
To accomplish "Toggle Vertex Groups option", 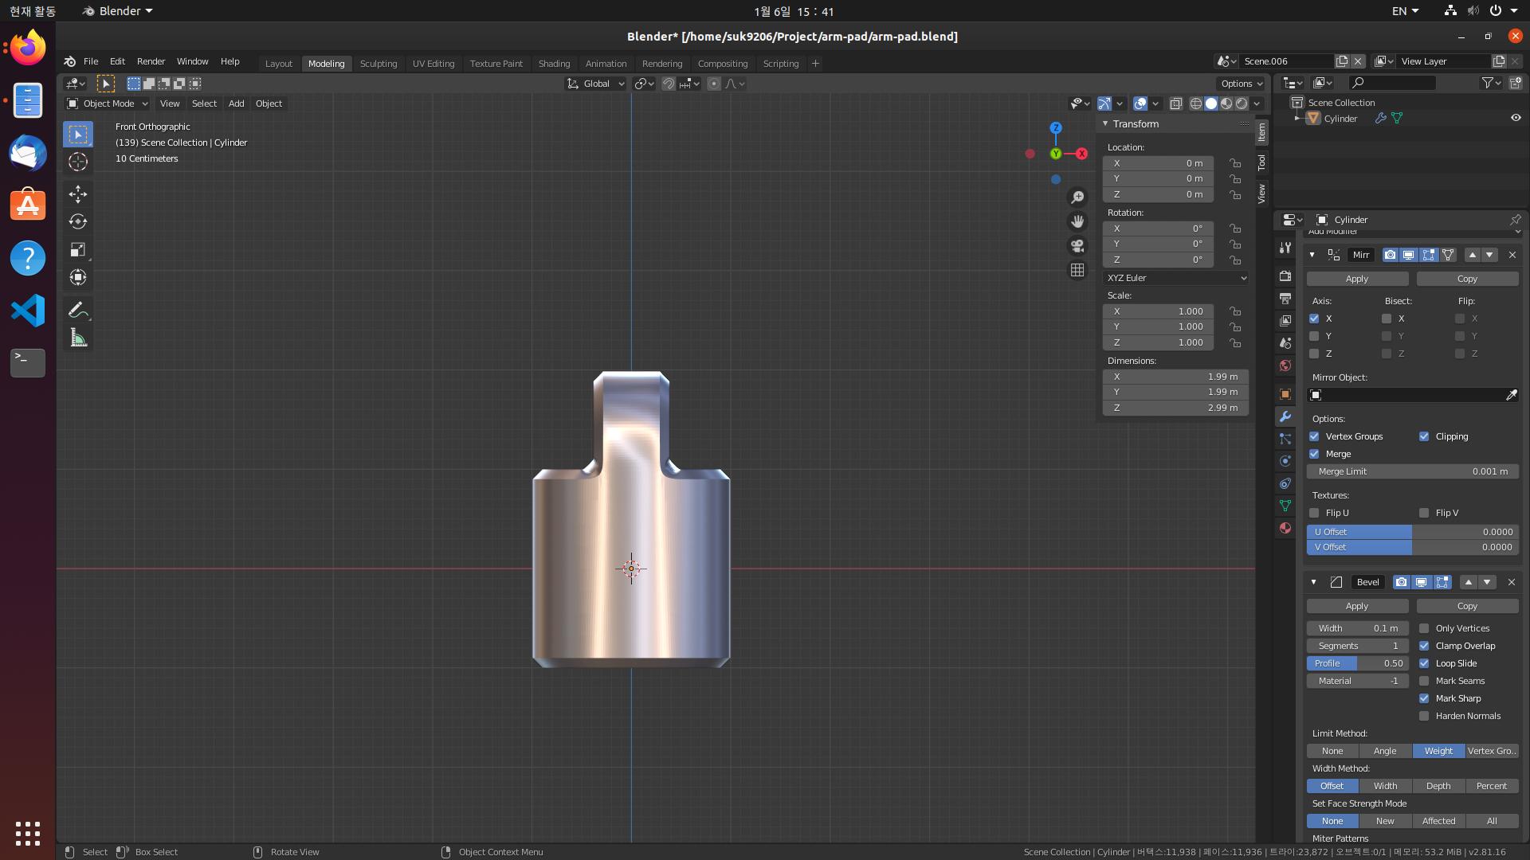I will click(x=1314, y=436).
